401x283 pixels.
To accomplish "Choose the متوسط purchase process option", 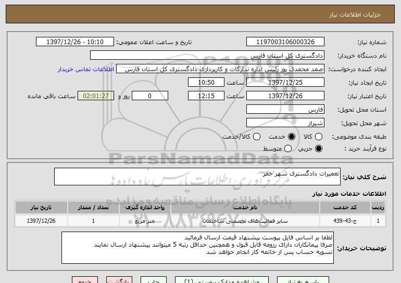I will pos(288,149).
